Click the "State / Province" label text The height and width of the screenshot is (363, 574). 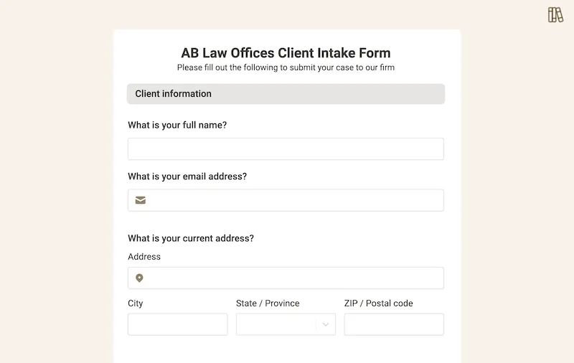(268, 303)
